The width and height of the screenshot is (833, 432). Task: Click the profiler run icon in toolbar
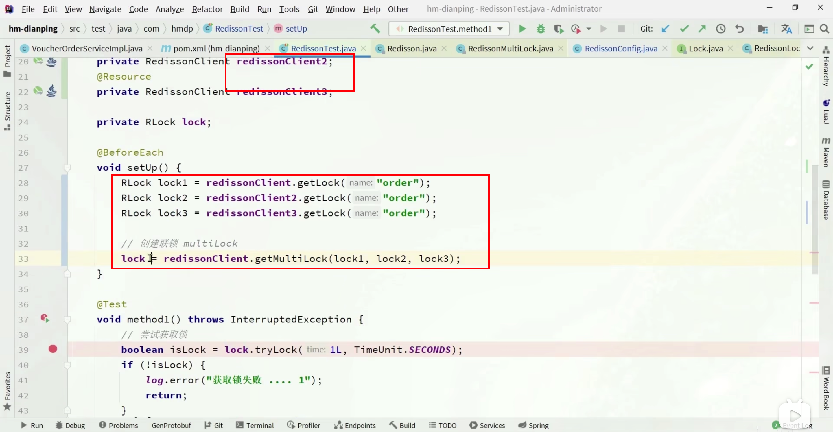point(576,29)
